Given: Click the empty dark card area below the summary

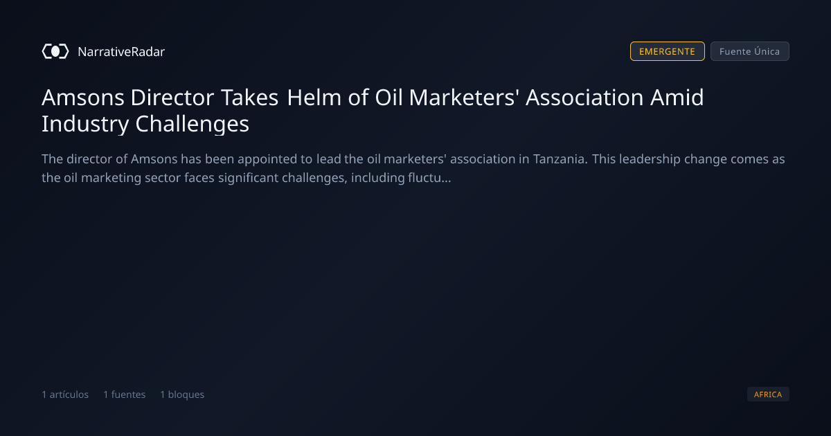Looking at the screenshot, I should (x=415, y=284).
